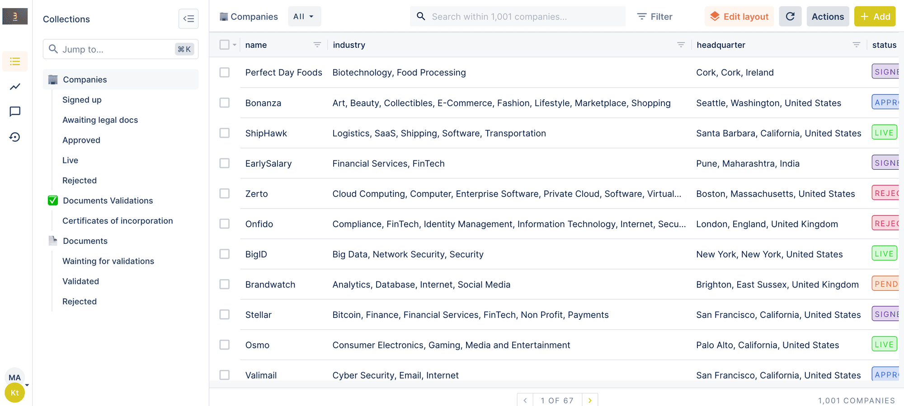Viewport: 904px width, 406px height.
Task: Collapse the Collections sidebar panel
Action: pyautogui.click(x=188, y=19)
